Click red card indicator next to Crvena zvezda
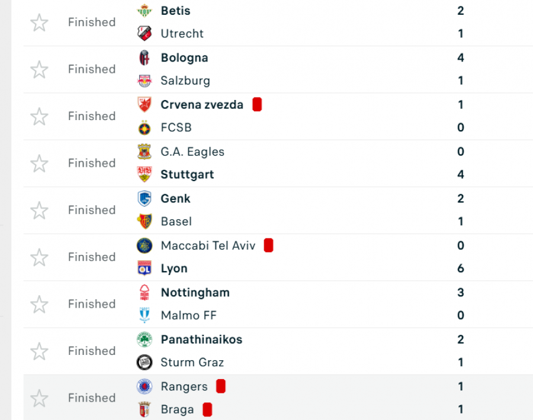Viewport: 533px width, 420px height. 257,105
